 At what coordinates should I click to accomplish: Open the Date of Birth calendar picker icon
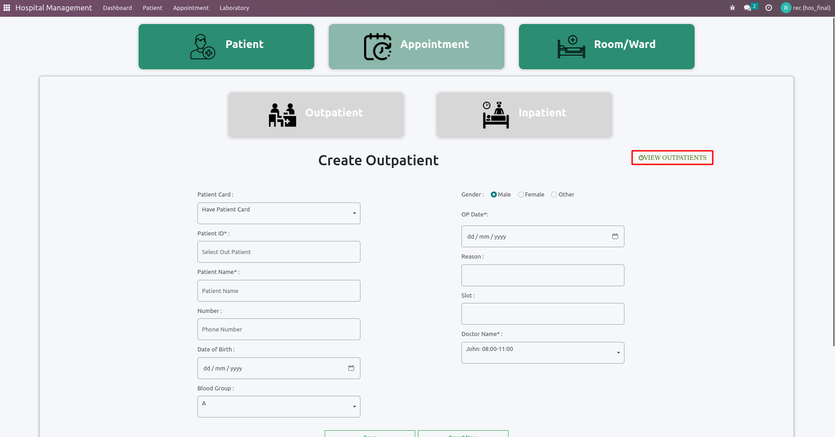[x=351, y=368]
